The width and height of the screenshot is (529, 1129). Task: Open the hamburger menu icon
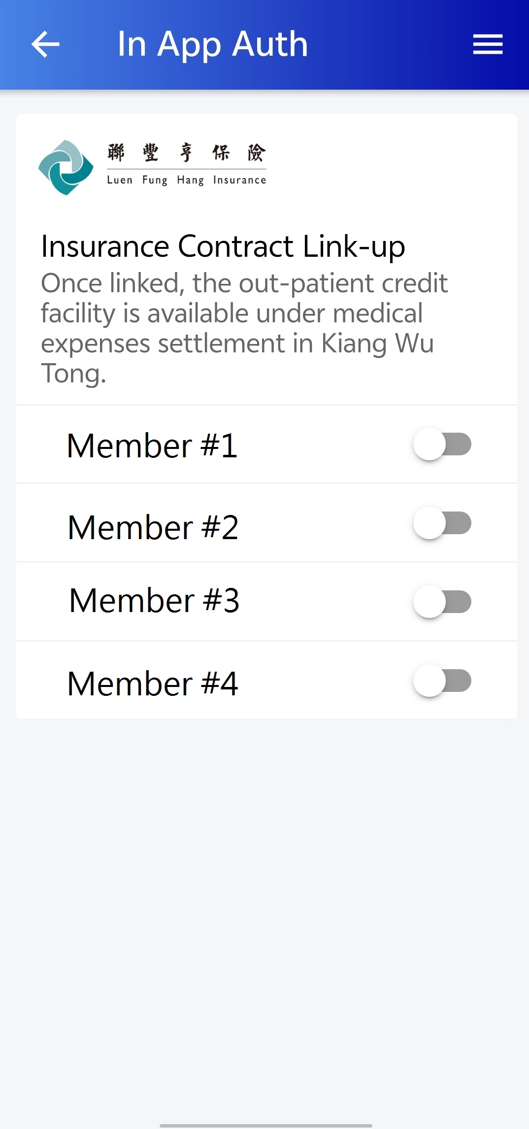(488, 44)
